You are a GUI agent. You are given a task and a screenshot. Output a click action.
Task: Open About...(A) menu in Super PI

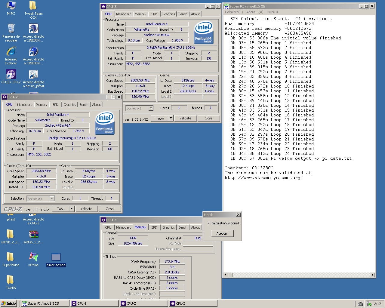[255, 12]
